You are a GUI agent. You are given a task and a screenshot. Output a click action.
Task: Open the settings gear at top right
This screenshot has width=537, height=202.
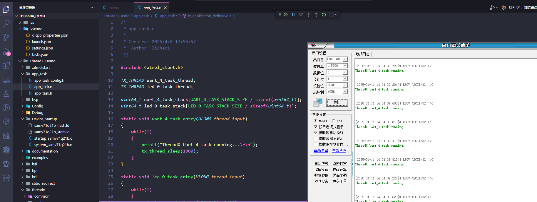pos(504,8)
